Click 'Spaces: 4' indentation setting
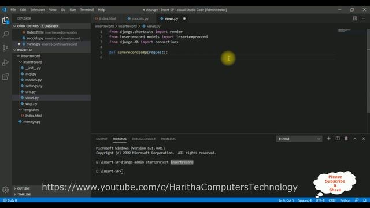Screen dimensions: 370x208 (x=305, y=200)
